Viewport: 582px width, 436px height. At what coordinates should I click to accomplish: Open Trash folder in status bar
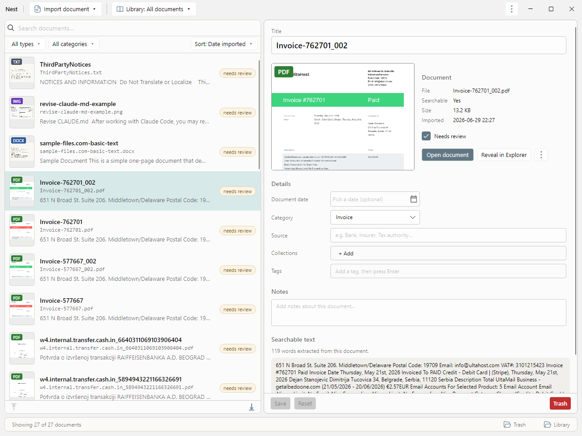(x=514, y=424)
